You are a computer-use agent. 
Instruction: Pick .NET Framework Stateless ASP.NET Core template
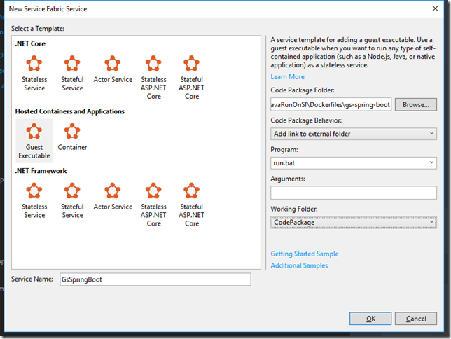[x=153, y=205]
